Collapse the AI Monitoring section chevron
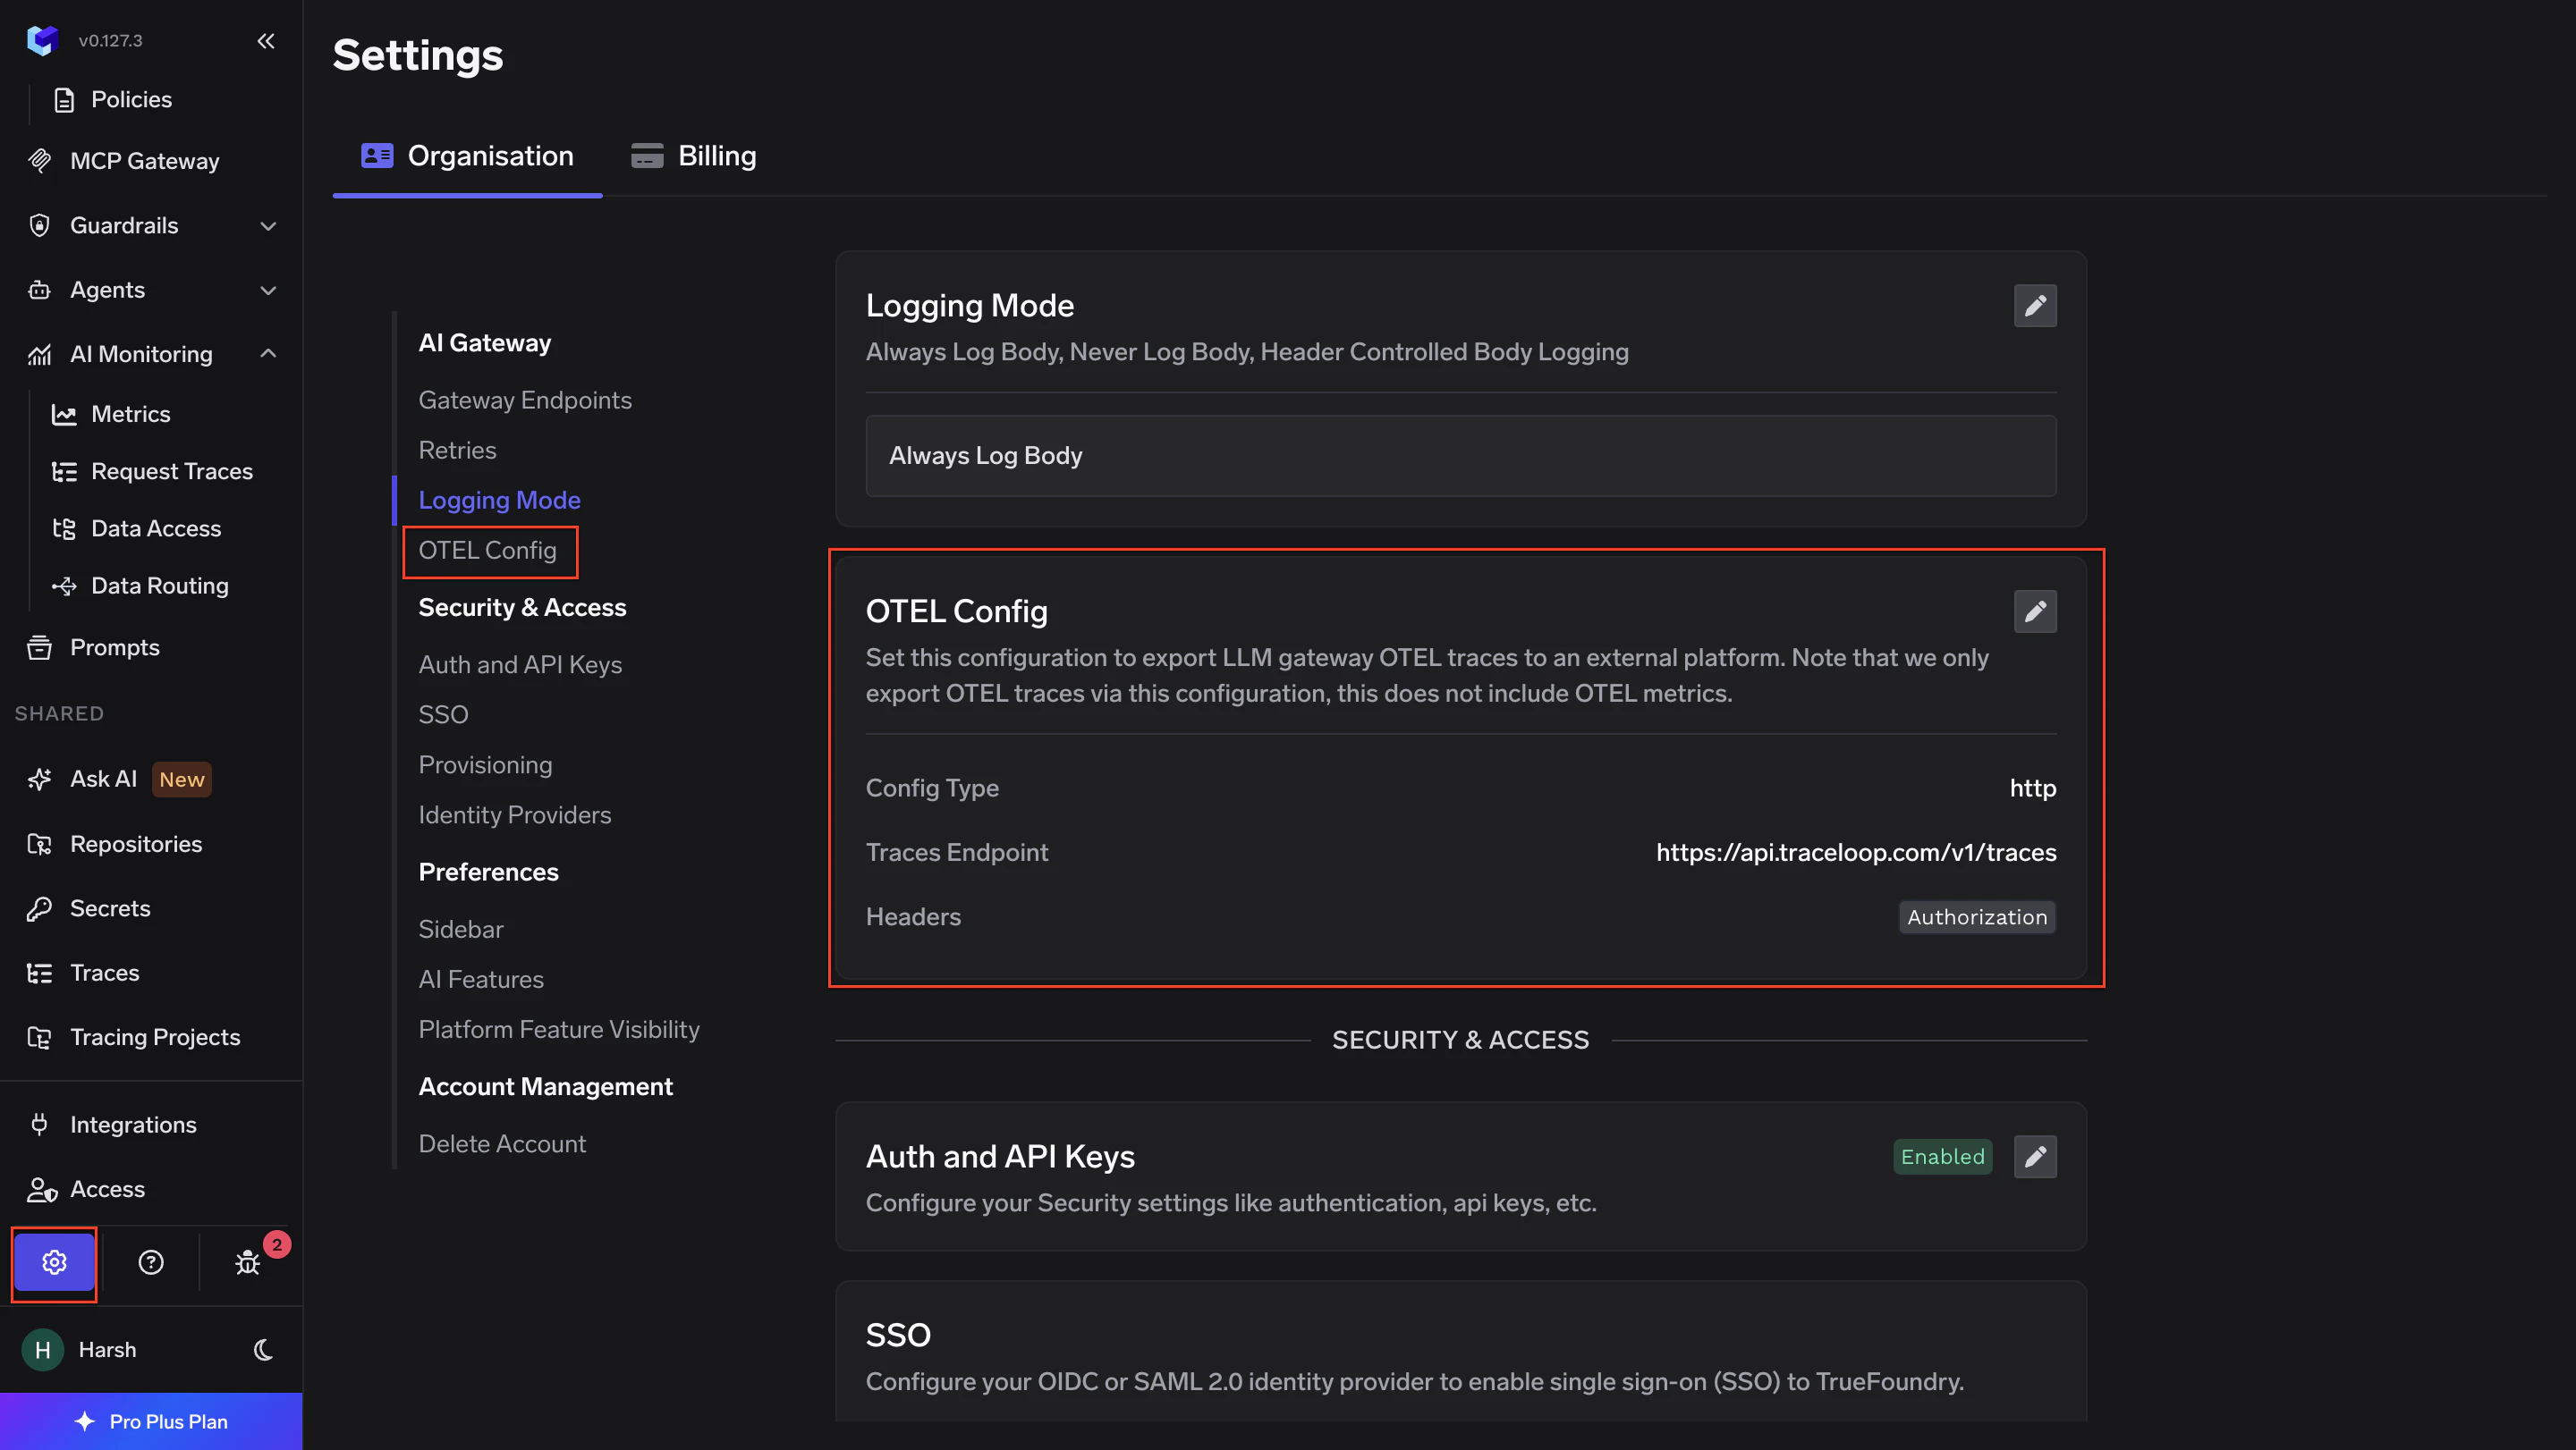Viewport: 2576px width, 1450px height. click(268, 354)
